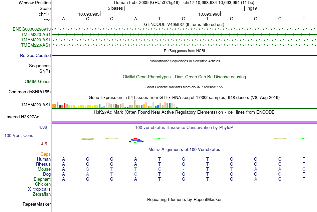Click the Layered H3K27Ac track label
Image resolution: width=317 pixels, height=212 pixels.
(x=22, y=117)
